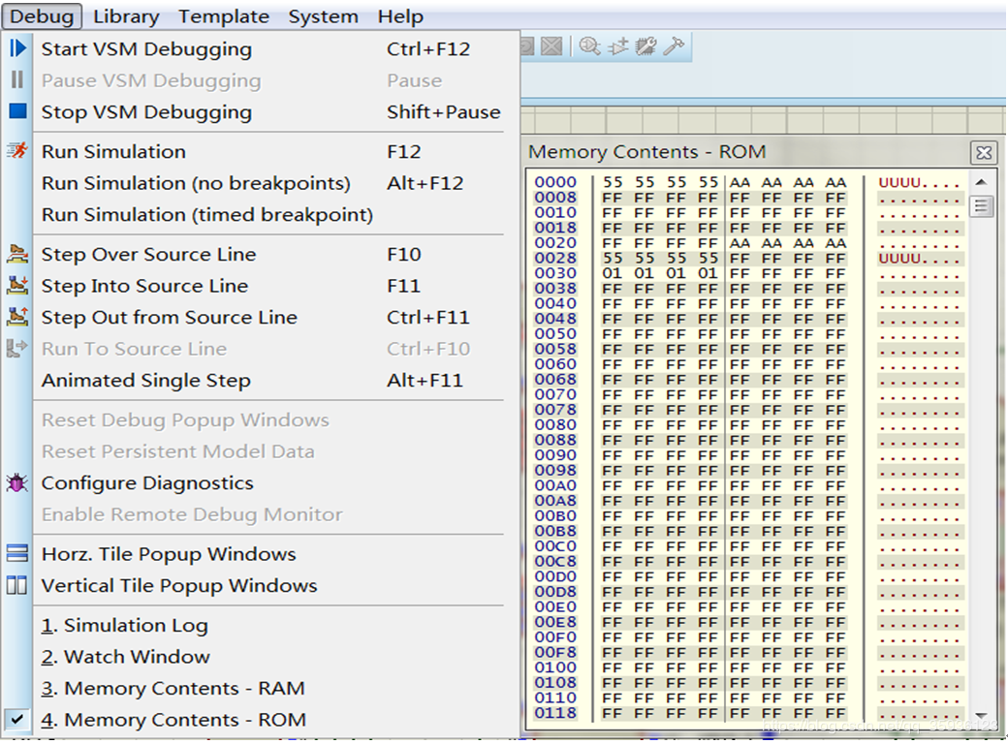Image resolution: width=1008 pixels, height=744 pixels.
Task: Click the chip-with-wrench toolbar icon
Action: 646,46
